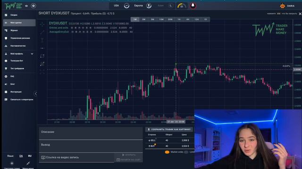302x169 pixels.
Task: Toggle the grey Limit order legend switch
Action: point(186,152)
